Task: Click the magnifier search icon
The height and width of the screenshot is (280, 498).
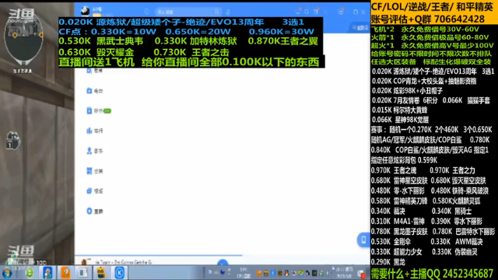Action: pyautogui.click(x=216, y=12)
